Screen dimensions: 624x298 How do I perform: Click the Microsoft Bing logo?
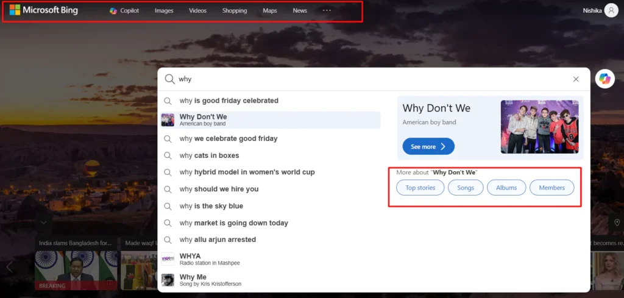[43, 10]
